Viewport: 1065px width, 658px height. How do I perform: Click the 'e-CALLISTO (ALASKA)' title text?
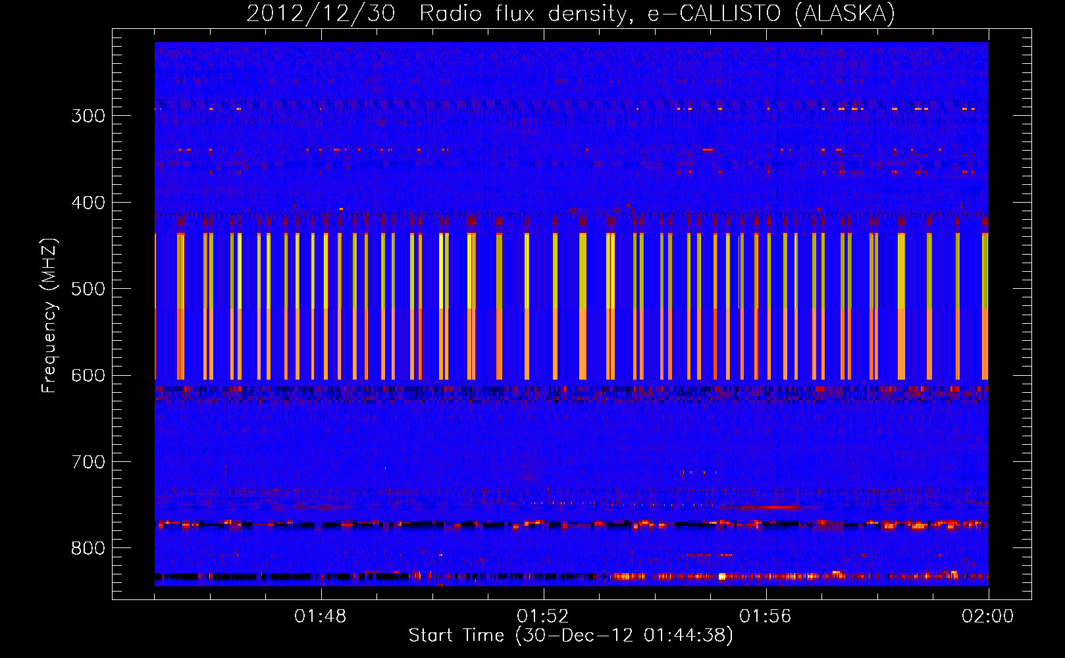(x=771, y=14)
